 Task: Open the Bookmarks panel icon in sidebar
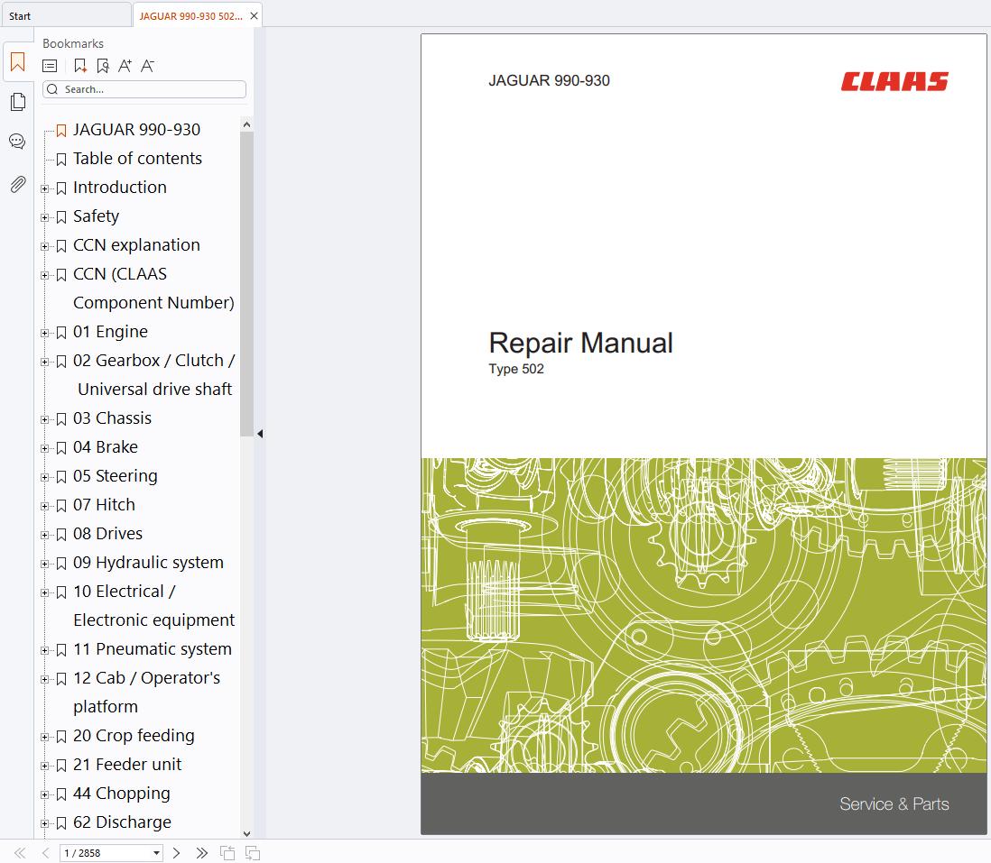[x=18, y=62]
